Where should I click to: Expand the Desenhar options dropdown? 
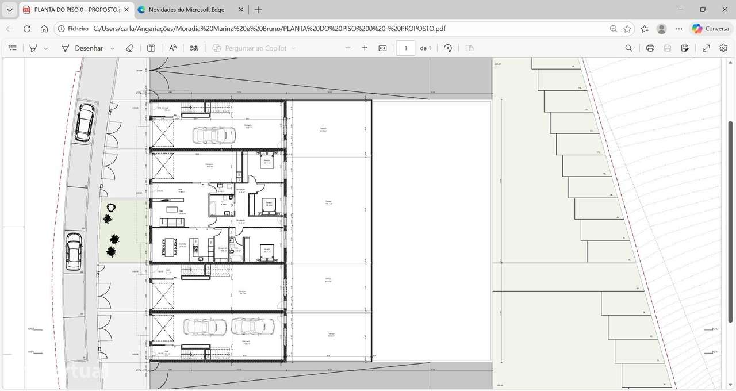[x=112, y=48]
